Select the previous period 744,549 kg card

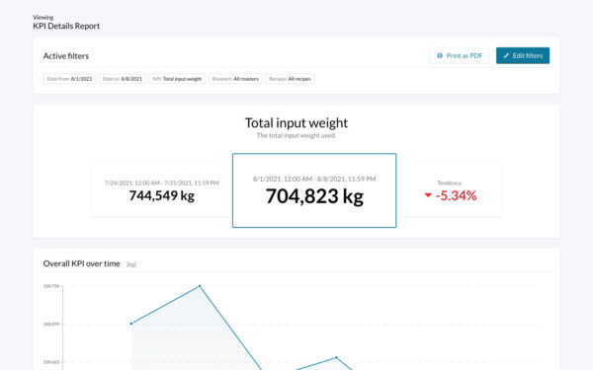[x=162, y=191]
